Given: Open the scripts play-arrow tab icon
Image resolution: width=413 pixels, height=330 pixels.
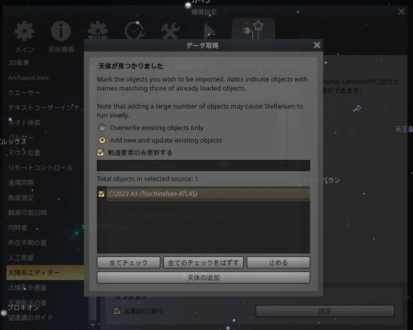Looking at the screenshot, I should tap(208, 30).
